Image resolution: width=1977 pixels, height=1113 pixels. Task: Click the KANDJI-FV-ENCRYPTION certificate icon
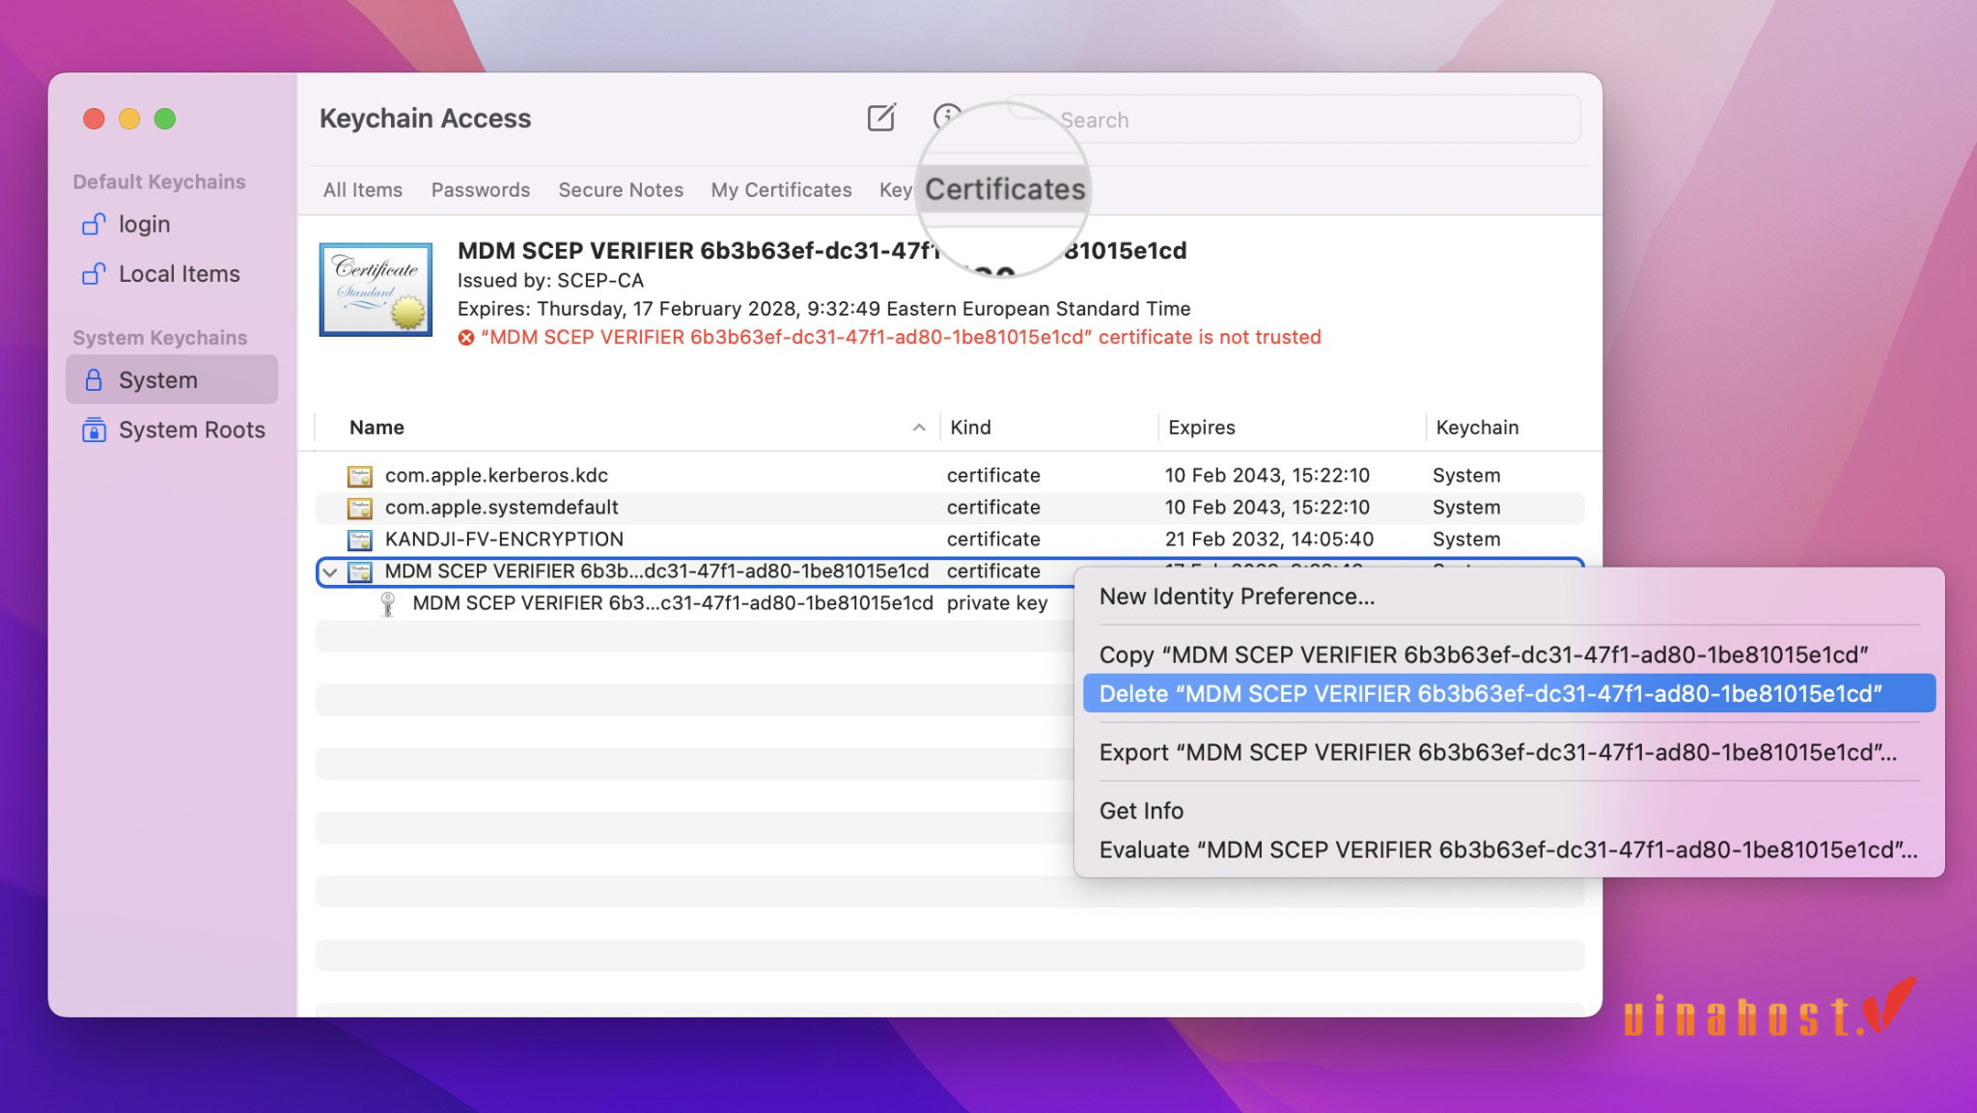[x=360, y=540]
